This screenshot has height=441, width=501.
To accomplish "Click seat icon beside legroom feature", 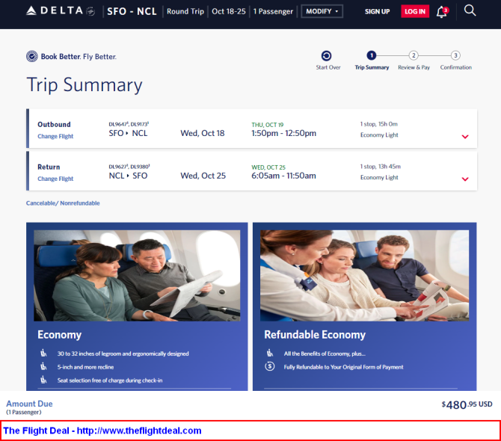I will point(43,353).
